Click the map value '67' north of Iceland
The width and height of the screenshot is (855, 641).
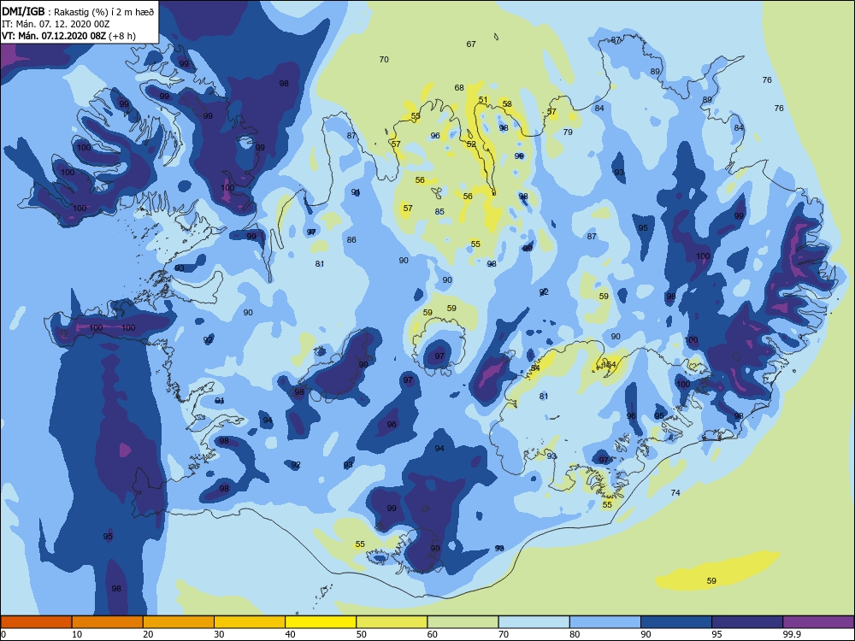(x=471, y=44)
